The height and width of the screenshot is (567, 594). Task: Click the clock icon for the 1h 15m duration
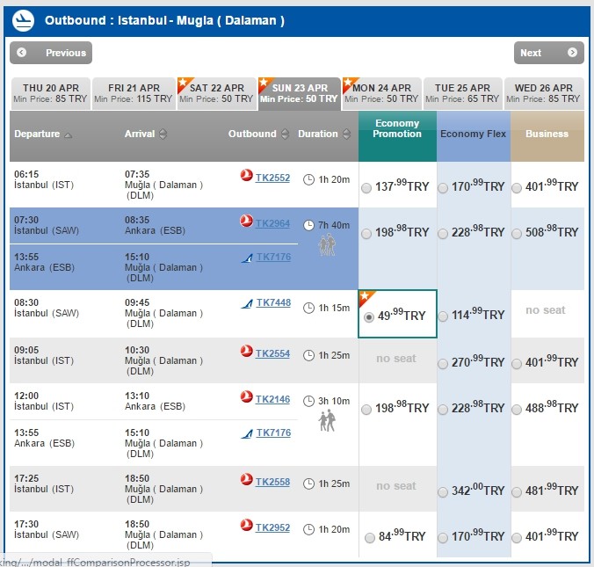tap(308, 308)
